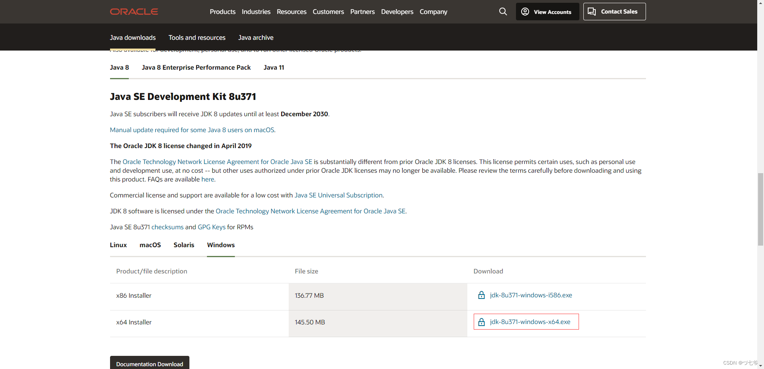
Task: Open the site search magnifier icon
Action: (503, 12)
